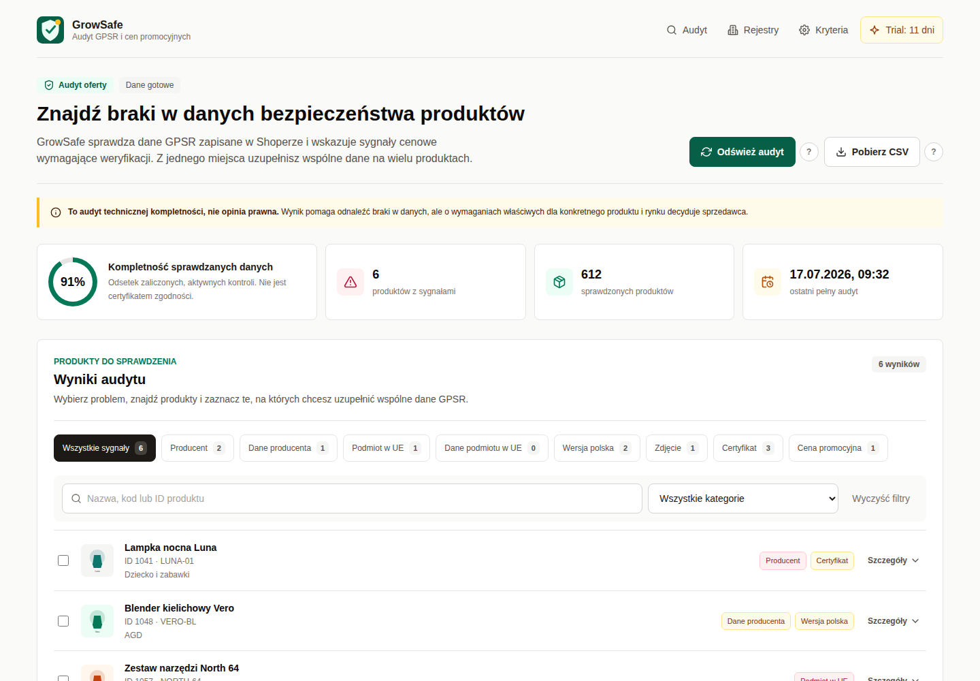Check the Blender kielichowy Vero checkbox
Screen dimensions: 980x681
tap(63, 621)
